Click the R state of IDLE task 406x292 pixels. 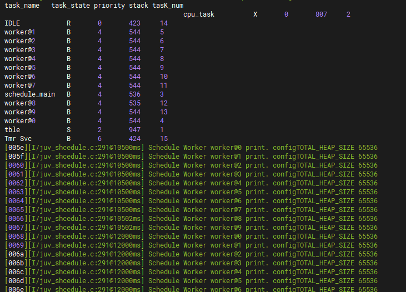[x=69, y=23]
